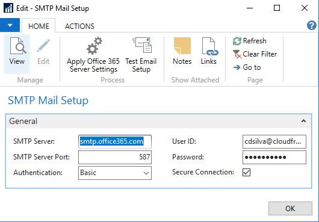Select the HOME ribbon tab
Screen dimensions: 319x222
39,26
